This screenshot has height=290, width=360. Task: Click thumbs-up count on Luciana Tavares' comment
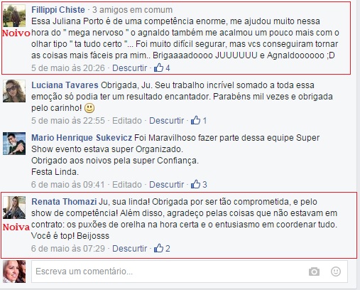199,121
